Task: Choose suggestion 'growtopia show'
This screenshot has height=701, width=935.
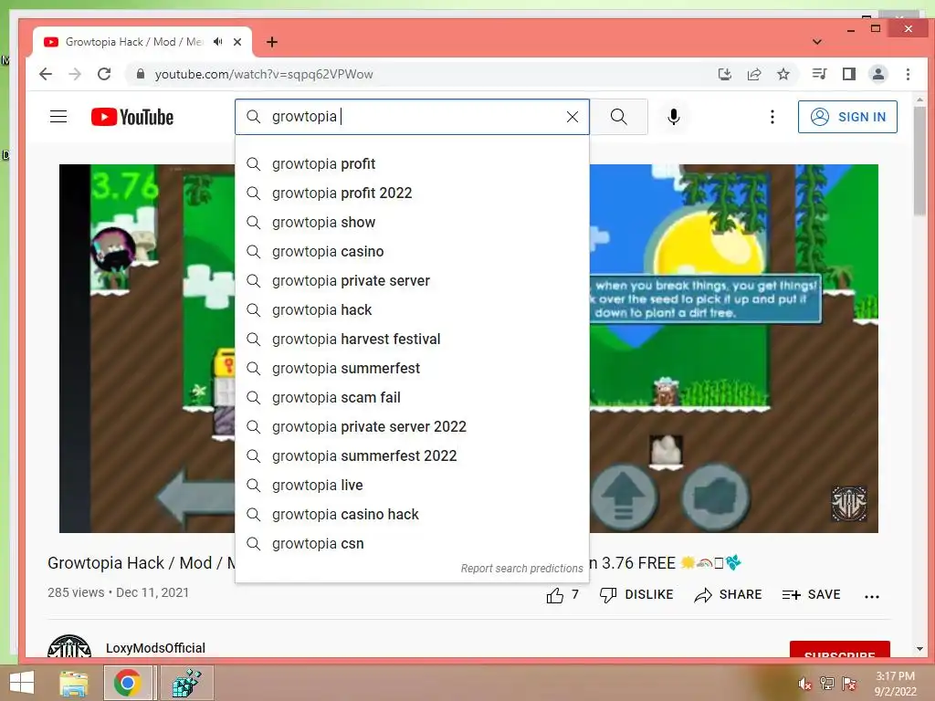Action: tap(412, 223)
